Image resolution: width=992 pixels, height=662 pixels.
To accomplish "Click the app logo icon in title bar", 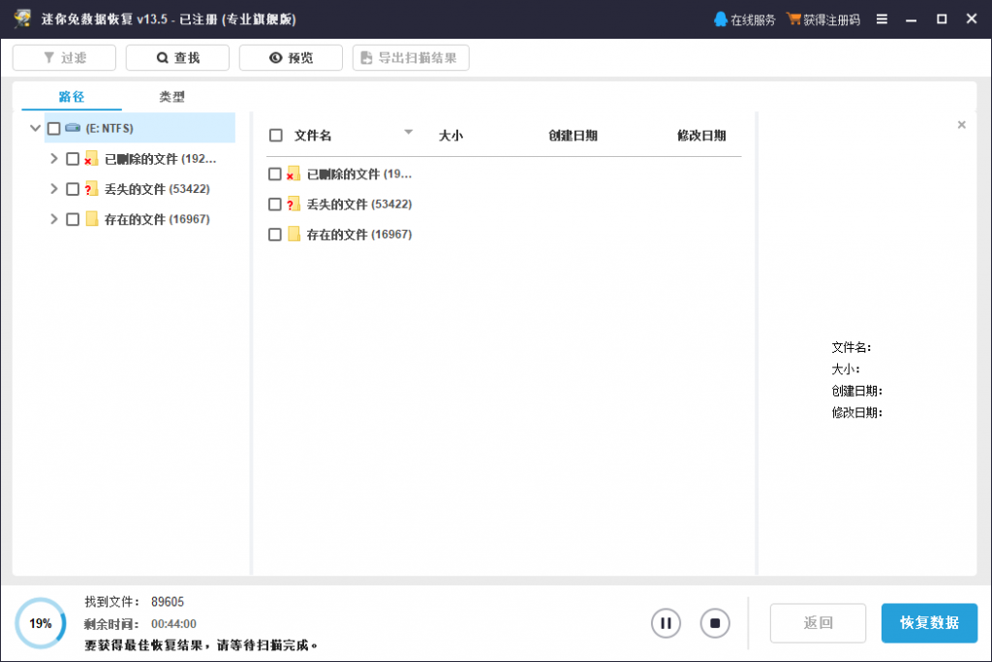I will pyautogui.click(x=23, y=19).
